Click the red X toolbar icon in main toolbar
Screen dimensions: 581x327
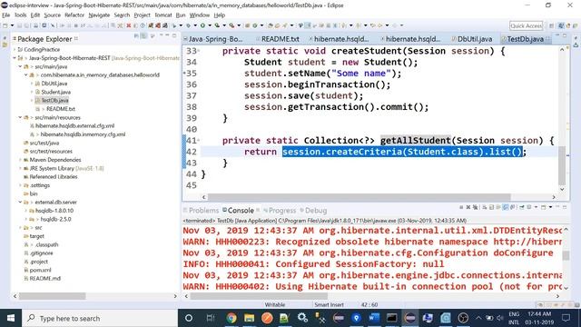click(x=129, y=25)
